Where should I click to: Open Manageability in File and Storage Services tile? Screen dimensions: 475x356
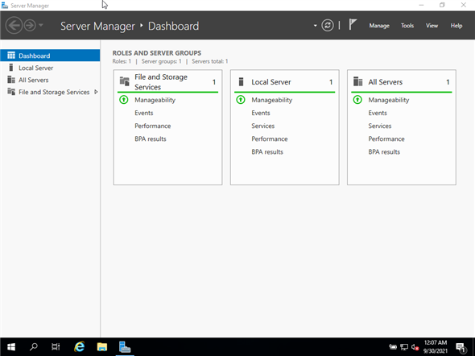[x=155, y=100]
